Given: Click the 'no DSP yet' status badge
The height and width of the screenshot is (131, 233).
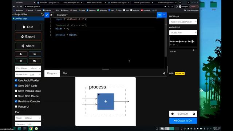Looking at the screenshot, I should tap(179, 74).
